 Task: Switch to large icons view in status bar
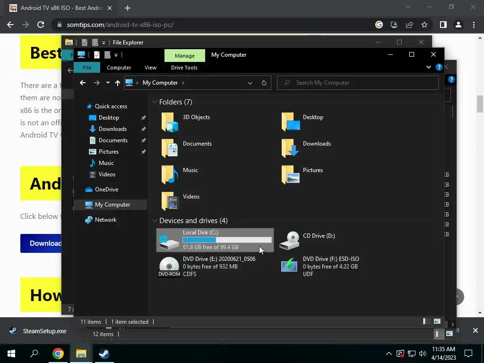437,321
